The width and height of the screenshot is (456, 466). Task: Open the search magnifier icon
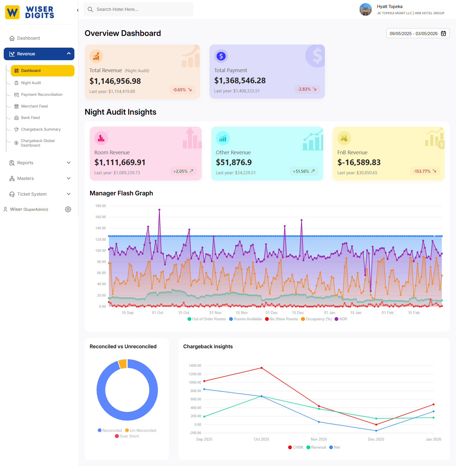tap(90, 9)
